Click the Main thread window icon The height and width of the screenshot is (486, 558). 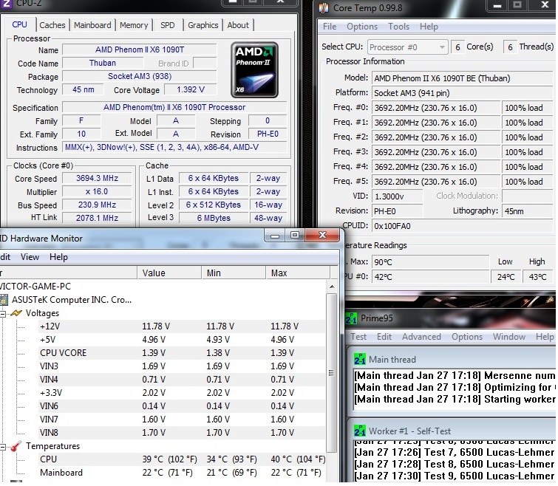[x=360, y=360]
